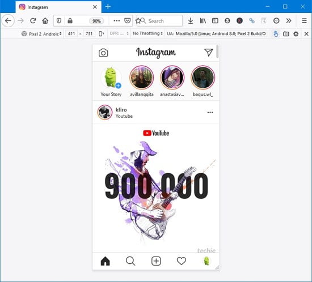Open the Library icon

(203, 20)
